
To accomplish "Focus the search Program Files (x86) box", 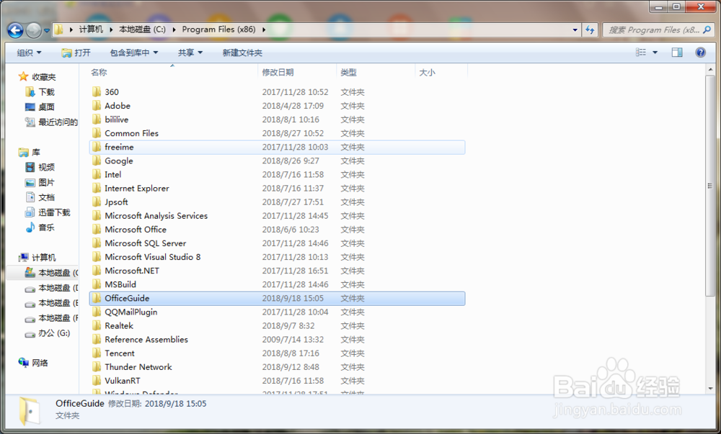I will [658, 30].
